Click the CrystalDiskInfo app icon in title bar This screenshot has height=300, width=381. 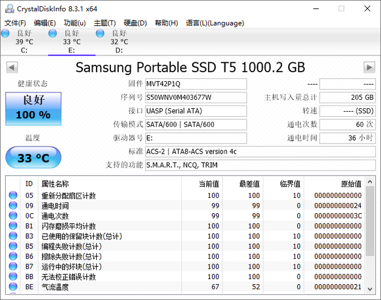tap(9, 9)
